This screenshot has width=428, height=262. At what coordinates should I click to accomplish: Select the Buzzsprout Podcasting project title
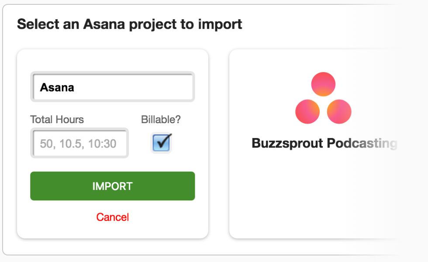pyautogui.click(x=324, y=143)
